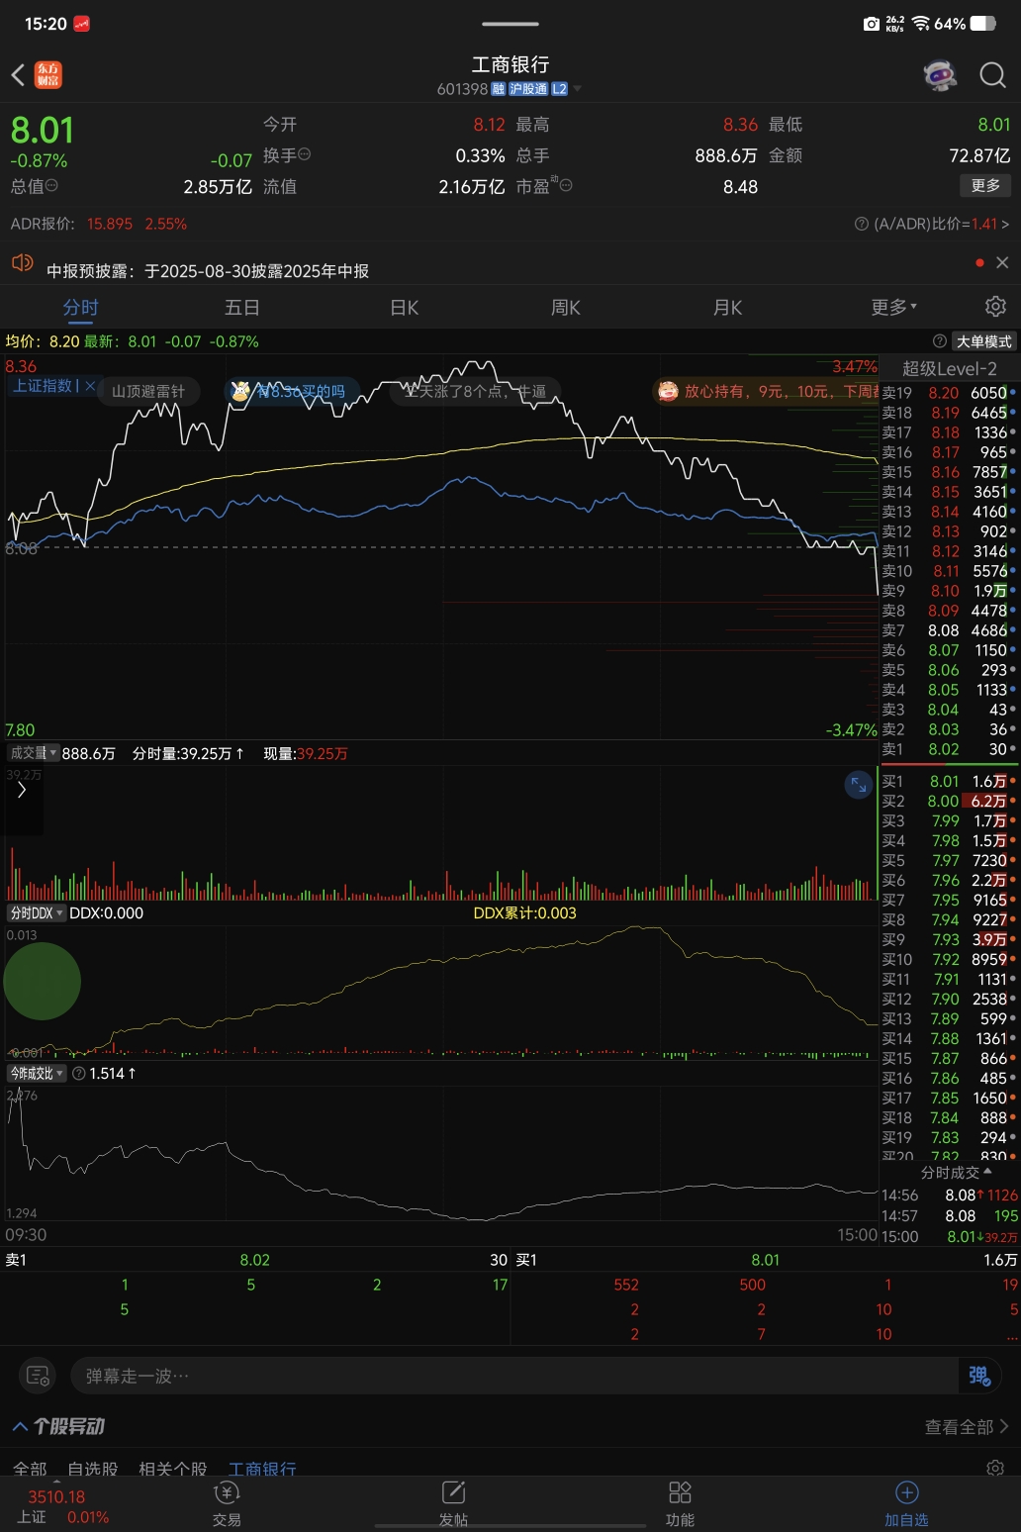The height and width of the screenshot is (1532, 1021).
Task: Open 今昨成交比 indicator dropdown
Action: tap(36, 1073)
